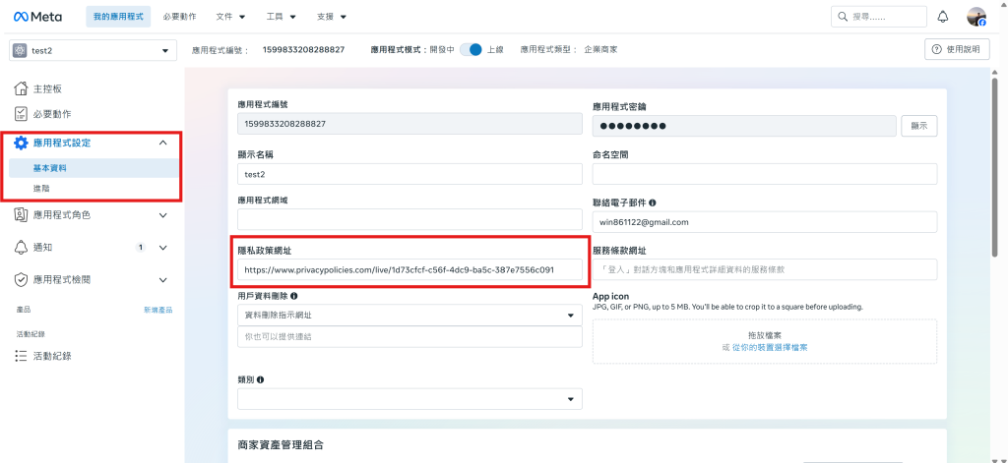Screen dimensions: 1008x463
Task: Click the 使用說明 help button
Action: coord(957,49)
